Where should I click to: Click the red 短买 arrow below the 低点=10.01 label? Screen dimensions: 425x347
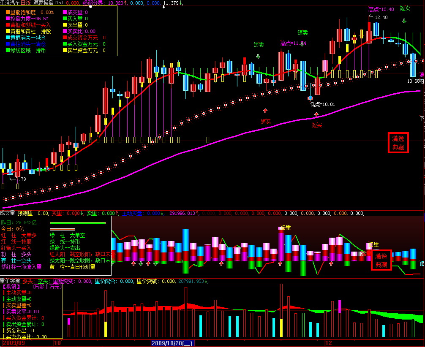316,114
